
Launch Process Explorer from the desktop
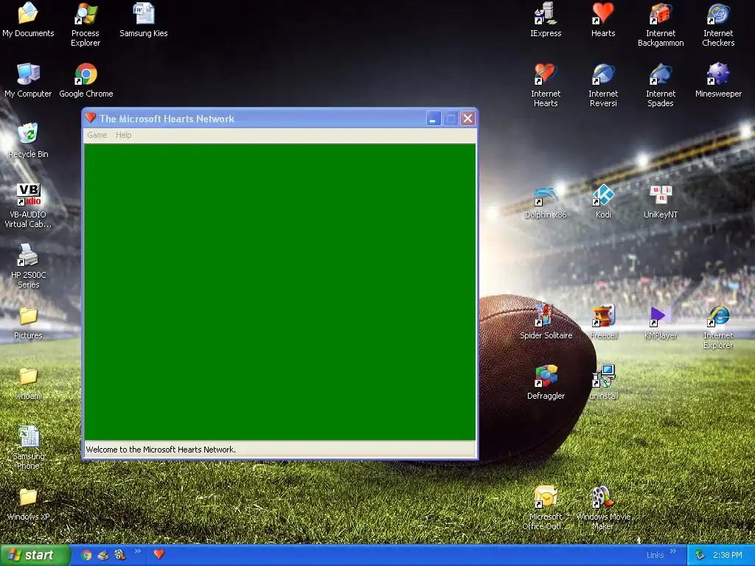(86, 24)
